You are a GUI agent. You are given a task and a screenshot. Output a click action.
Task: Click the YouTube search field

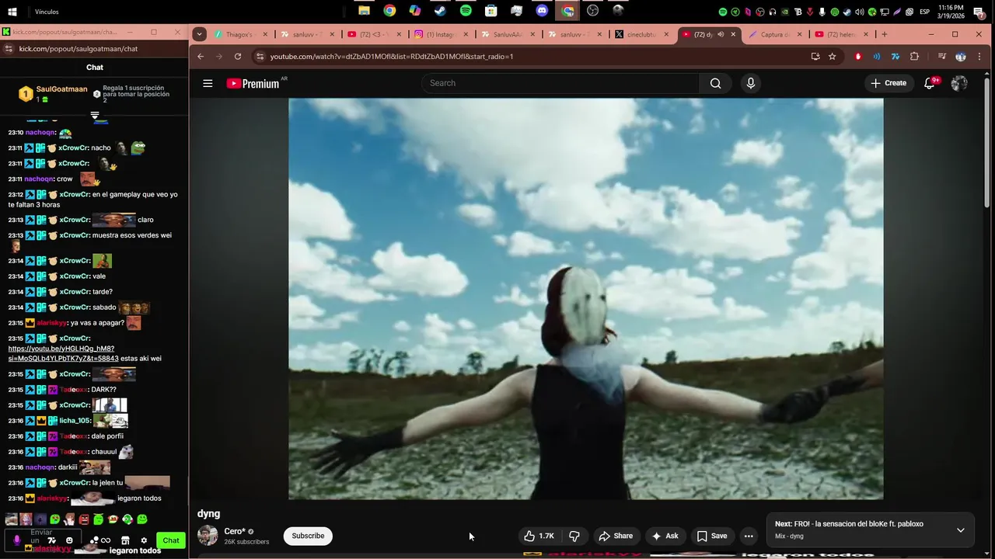(x=560, y=83)
